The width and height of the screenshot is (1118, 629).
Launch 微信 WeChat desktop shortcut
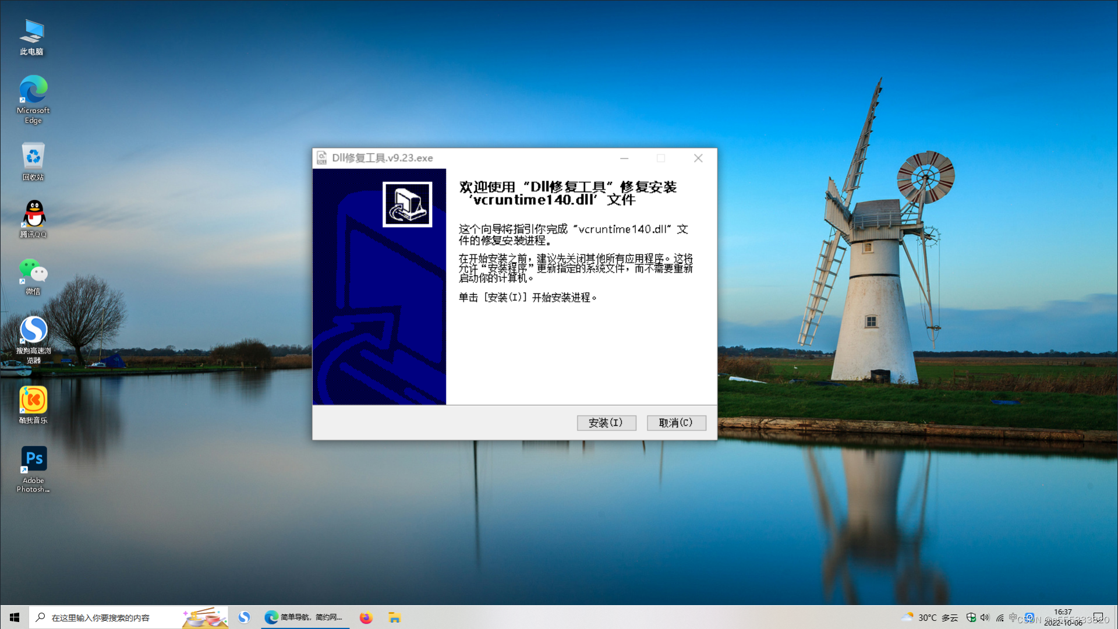click(33, 276)
